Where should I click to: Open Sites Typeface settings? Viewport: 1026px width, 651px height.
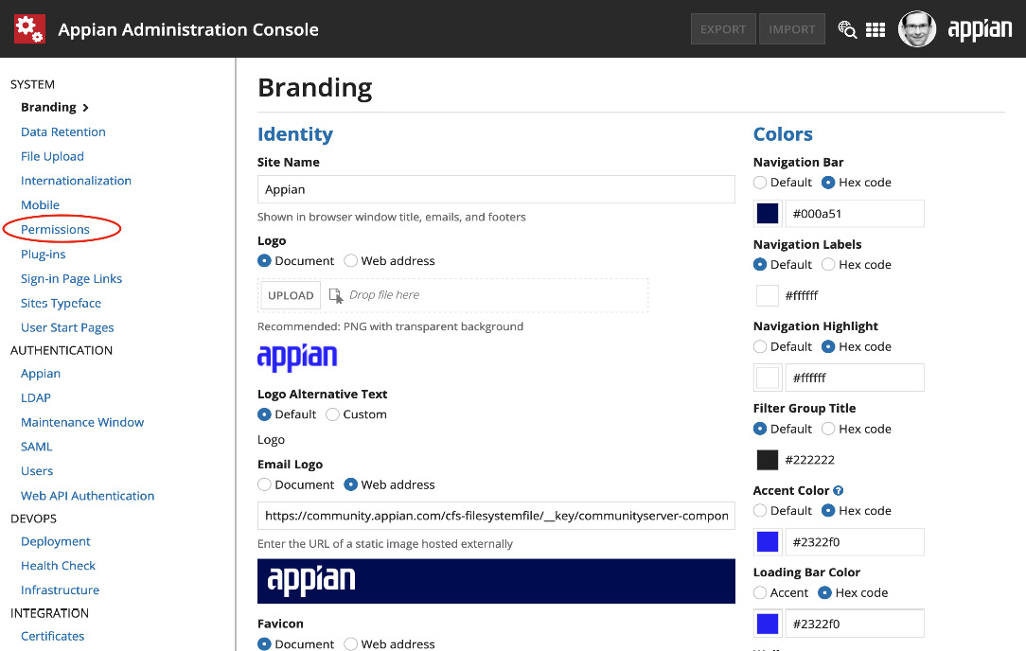[x=61, y=303]
